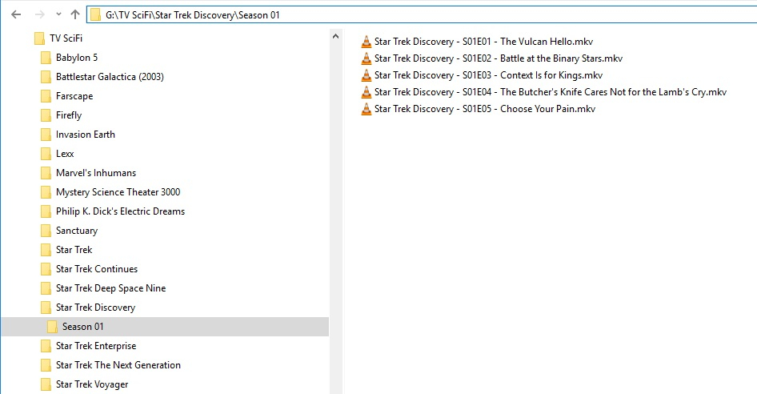Select VLC icon for Battle at the Binary Stars
The image size is (757, 394).
(x=366, y=58)
